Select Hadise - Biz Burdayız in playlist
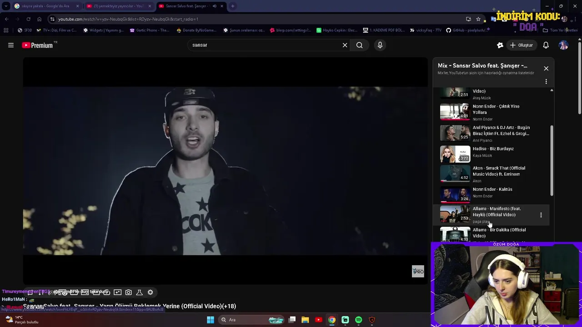The height and width of the screenshot is (327, 582). click(x=493, y=154)
